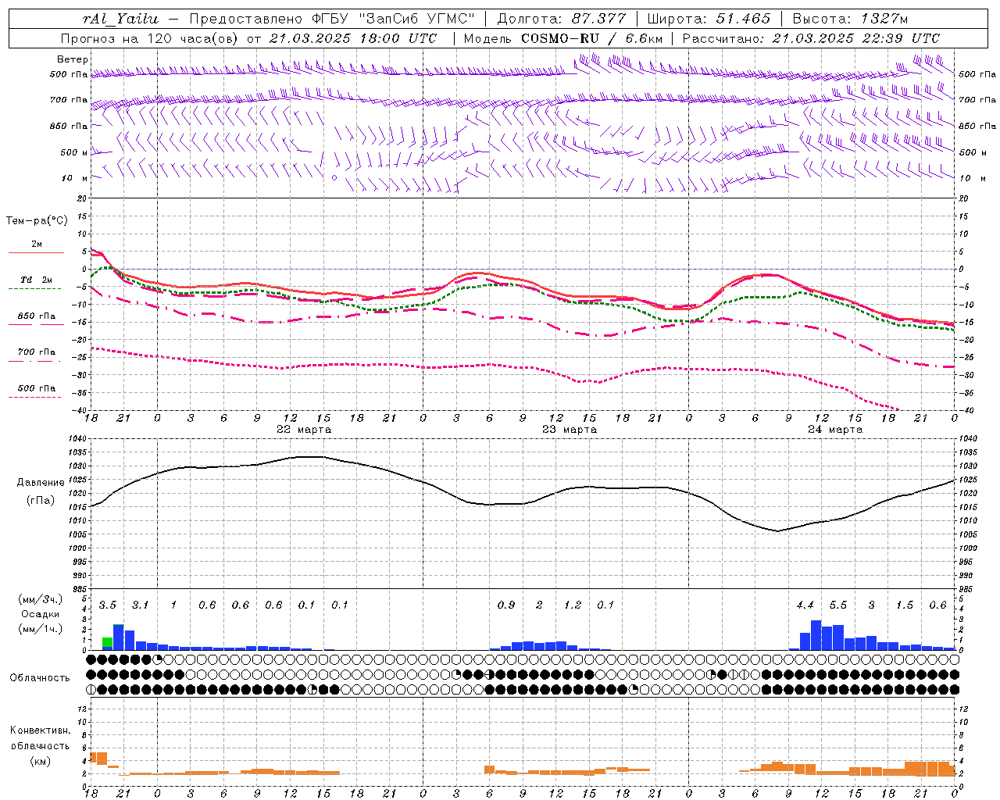Click the "Тем-ра(°C)" temperature panel label
1000x800 pixels.
click(x=37, y=220)
